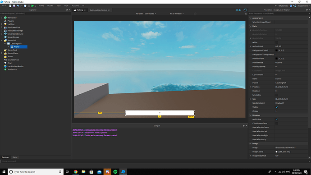Open File Explorer from the taskbar
311x175 pixels.
pos(83,172)
